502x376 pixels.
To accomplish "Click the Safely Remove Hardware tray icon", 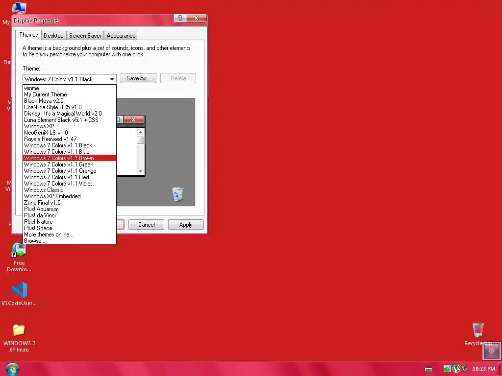I will (465, 369).
